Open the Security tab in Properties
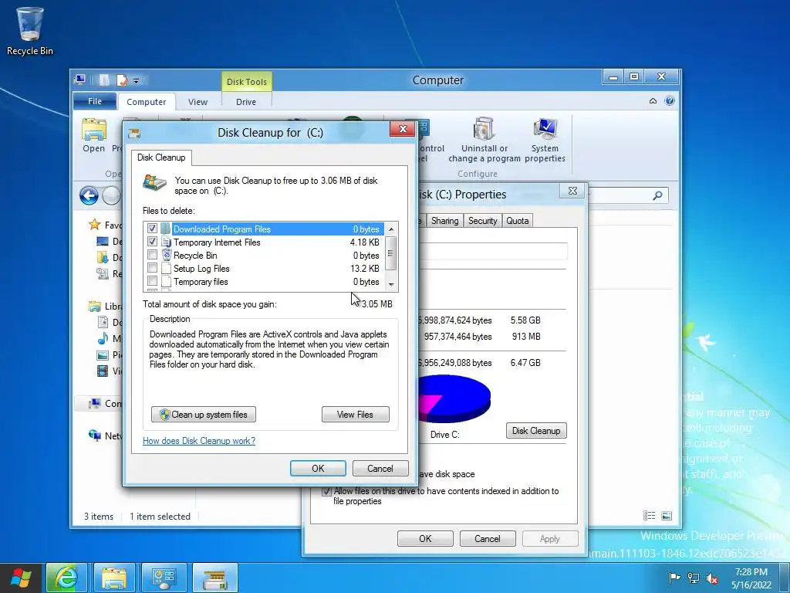The image size is (790, 593). coord(482,221)
